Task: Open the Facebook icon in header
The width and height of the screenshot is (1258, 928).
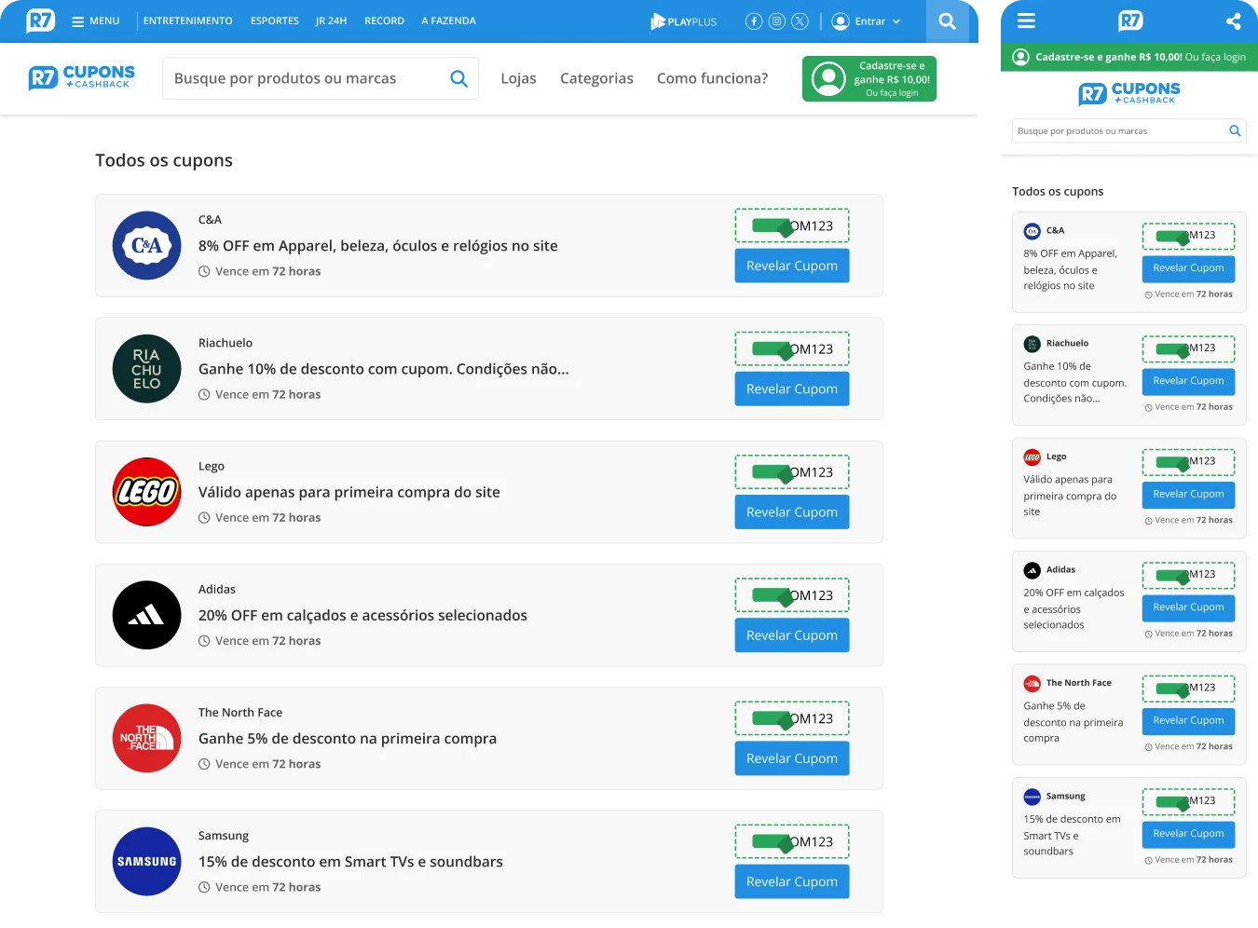Action: (754, 21)
